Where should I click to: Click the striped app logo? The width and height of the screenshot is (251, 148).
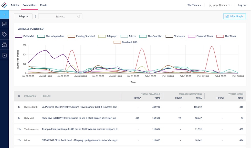4,5
